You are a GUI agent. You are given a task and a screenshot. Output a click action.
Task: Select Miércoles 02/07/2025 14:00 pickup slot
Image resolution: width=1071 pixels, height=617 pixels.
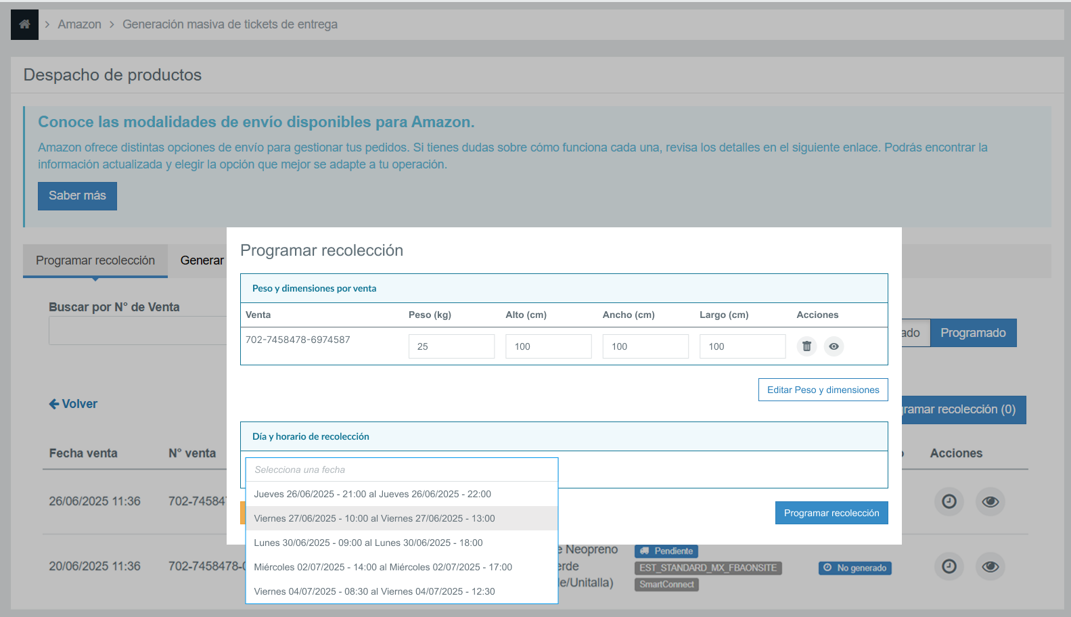[383, 567]
